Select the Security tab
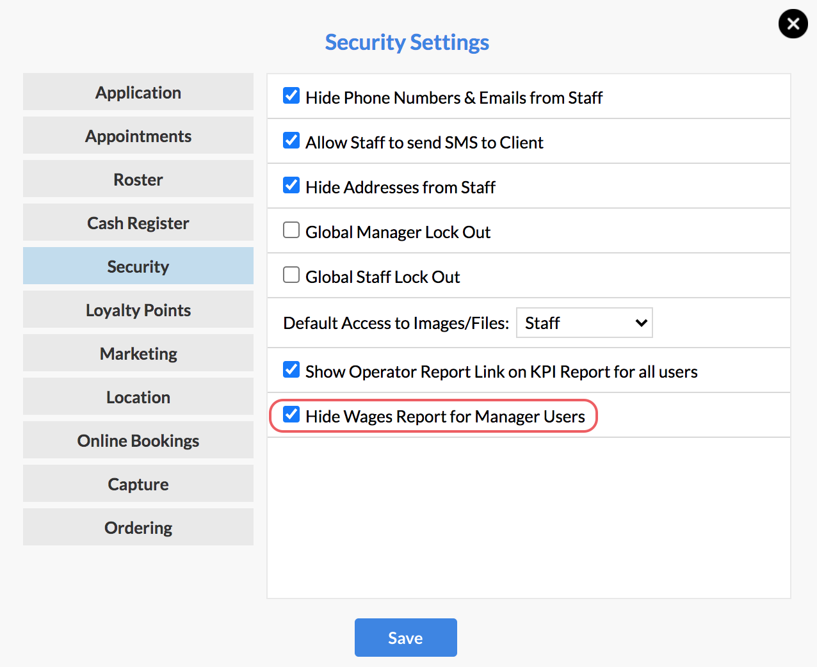 (x=138, y=266)
